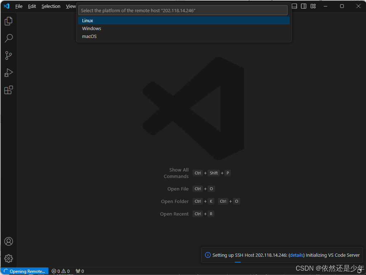This screenshot has width=366, height=275.
Task: Click the Setting up SSH Host notification text
Action: [x=286, y=255]
